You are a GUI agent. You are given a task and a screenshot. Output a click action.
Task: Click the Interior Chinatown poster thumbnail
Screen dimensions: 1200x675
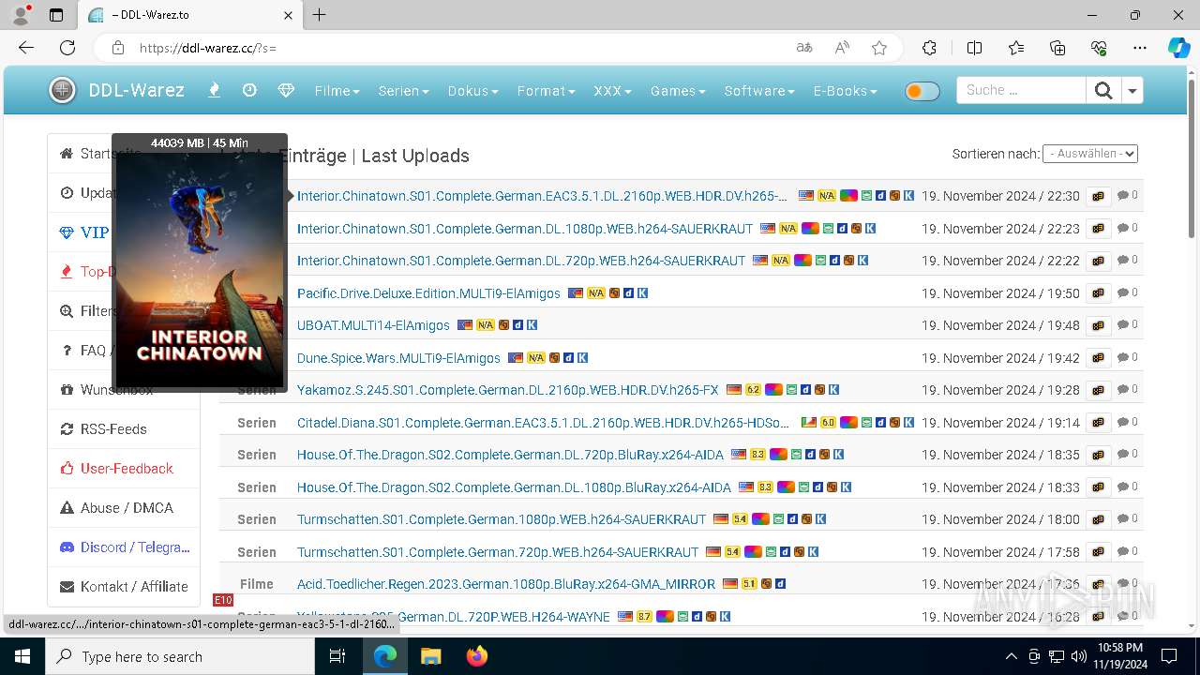200,268
